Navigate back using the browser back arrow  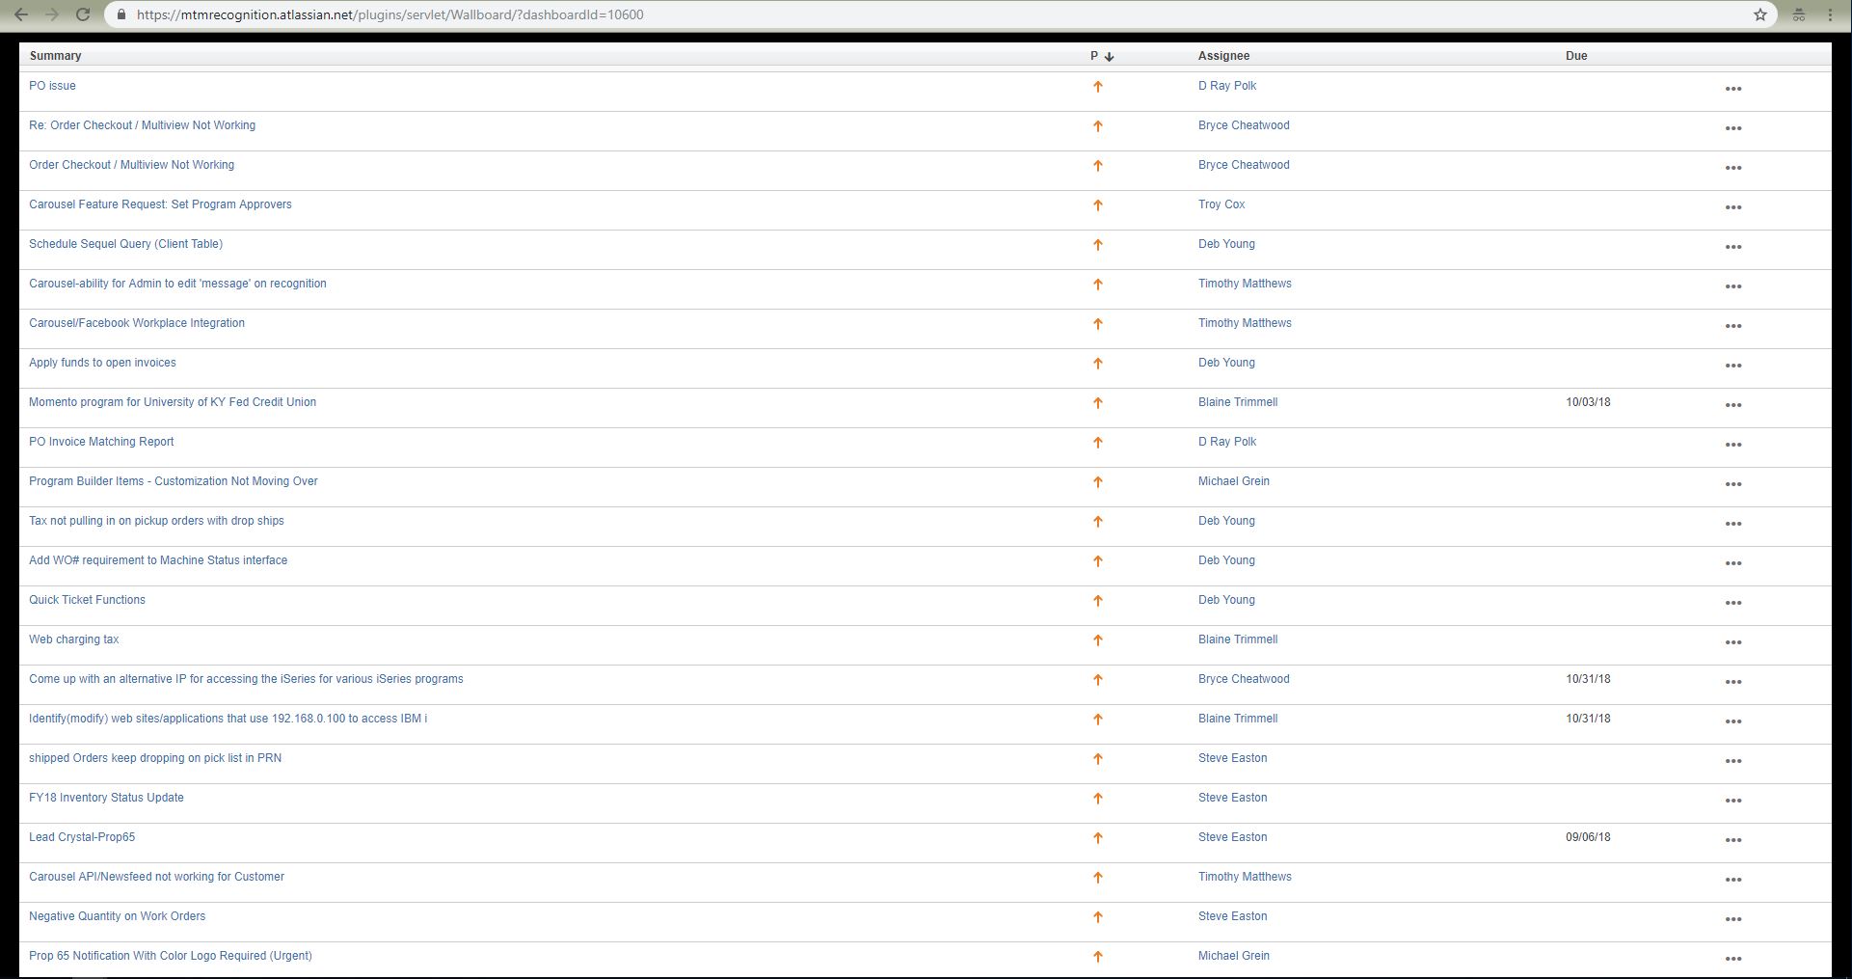click(x=20, y=14)
